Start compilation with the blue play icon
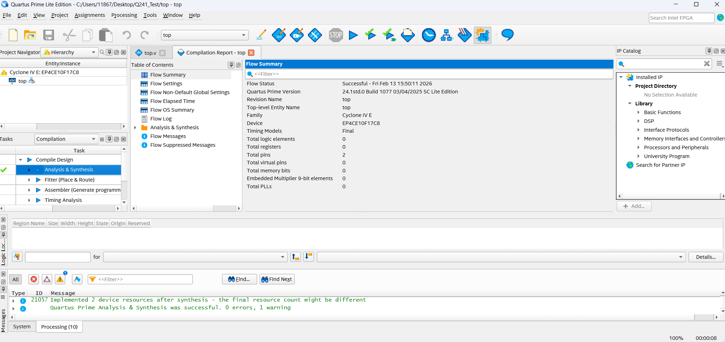Image resolution: width=725 pixels, height=342 pixels. click(353, 35)
